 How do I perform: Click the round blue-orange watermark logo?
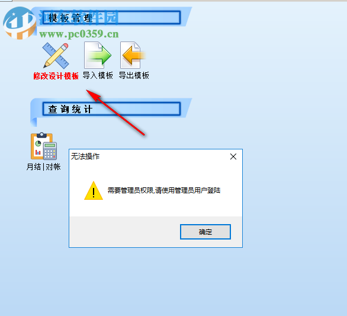click(20, 23)
